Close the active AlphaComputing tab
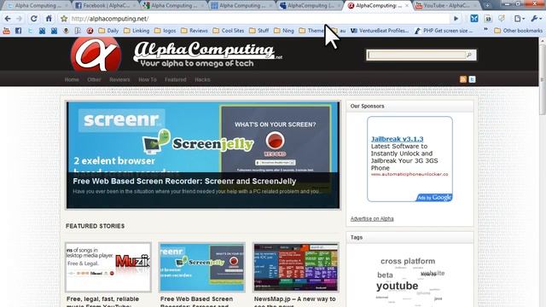The width and height of the screenshot is (546, 307). pos(407,6)
